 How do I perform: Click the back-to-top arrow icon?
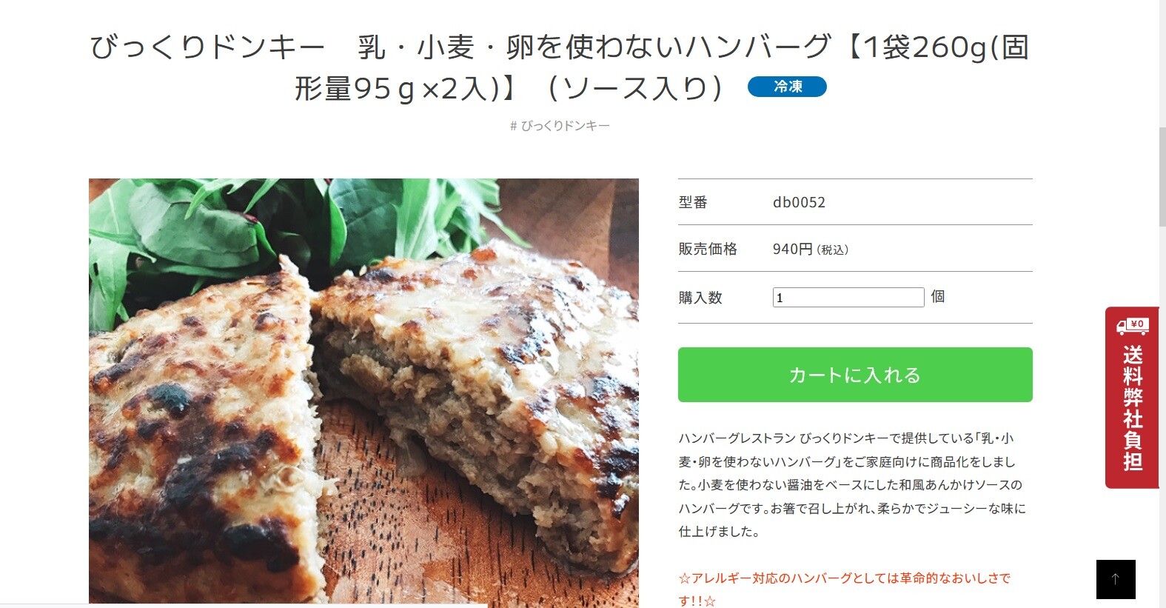pos(1116,579)
